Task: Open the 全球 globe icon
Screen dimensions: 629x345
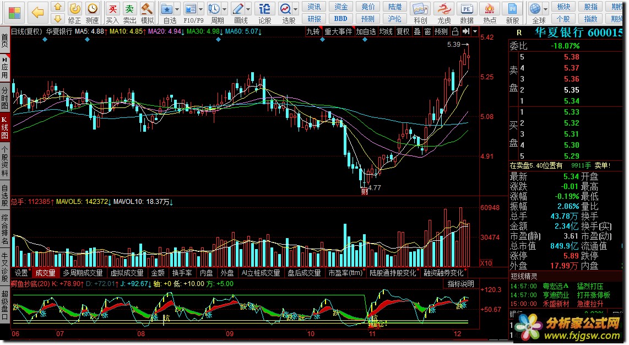Action: click(x=535, y=8)
